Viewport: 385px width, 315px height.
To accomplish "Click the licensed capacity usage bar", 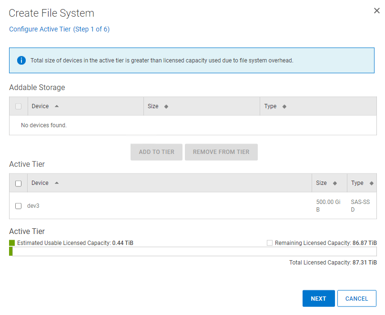I will click(x=192, y=252).
